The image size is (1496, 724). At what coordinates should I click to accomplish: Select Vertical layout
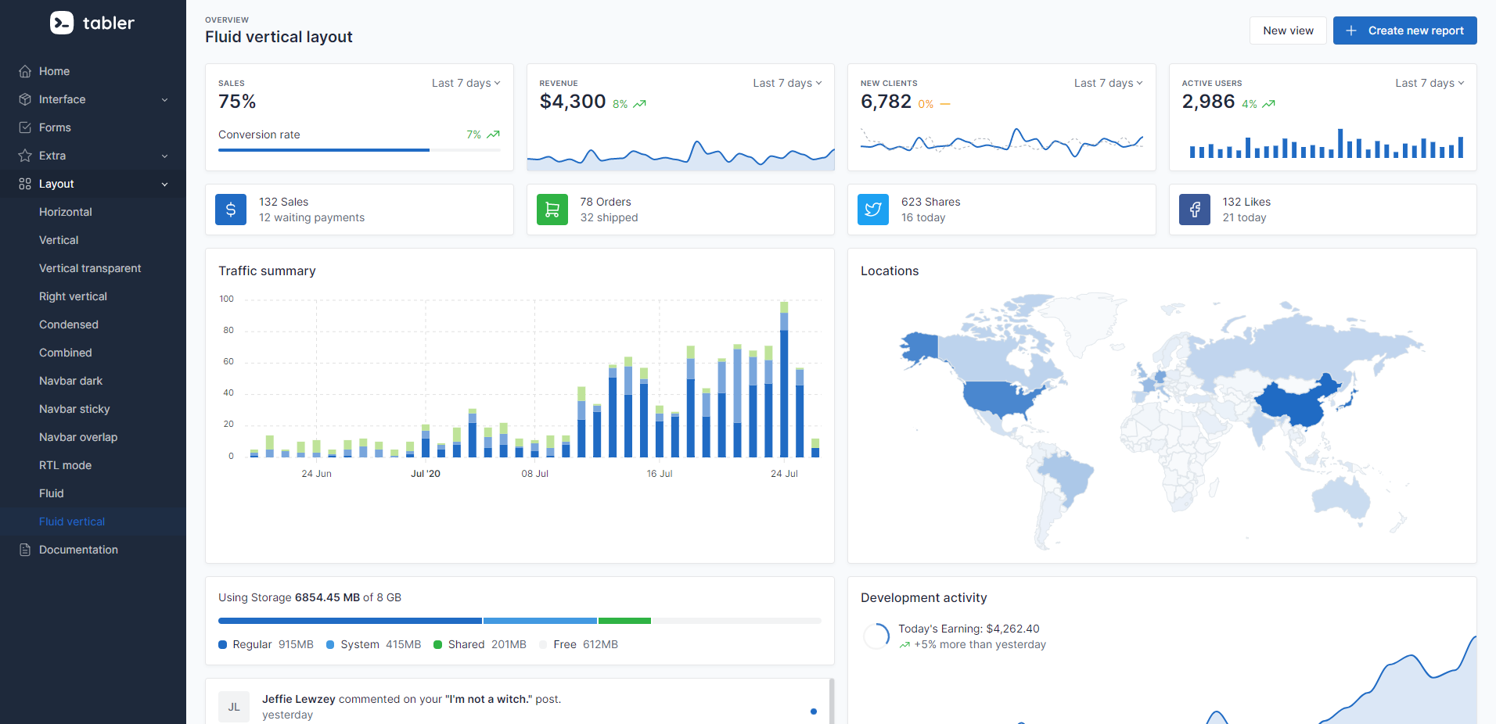93,240
